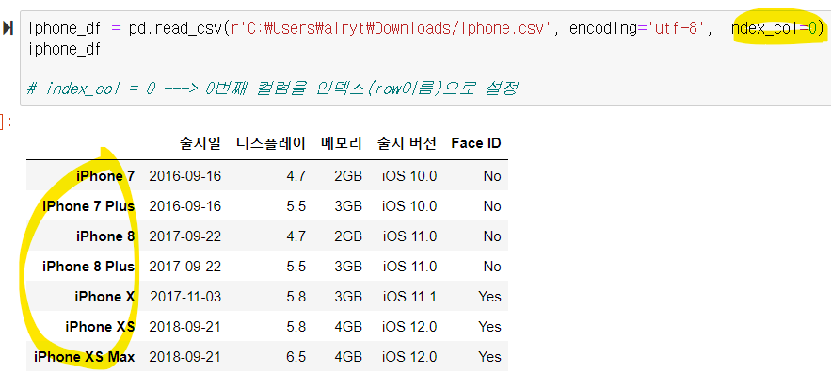Viewport: 831px width, 374px height.
Task: Click Face ID value of iPhone 8 Plus
Action: coord(492,267)
